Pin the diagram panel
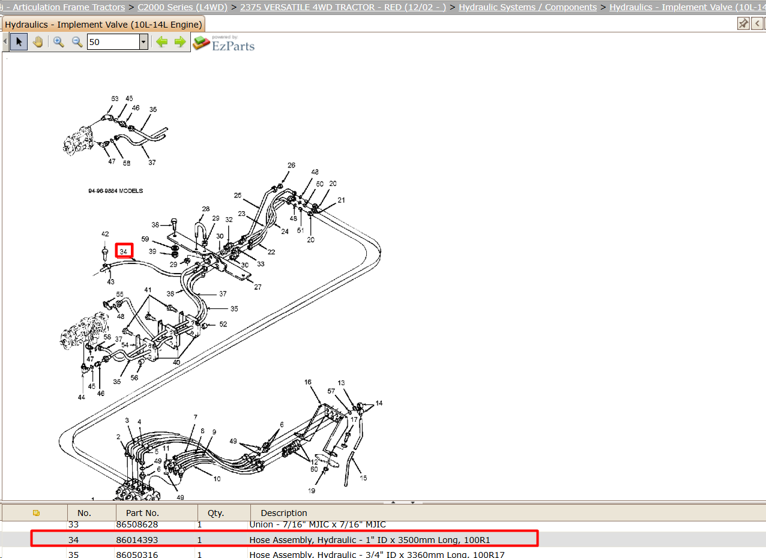Screen dimensions: 766x558 [743, 23]
